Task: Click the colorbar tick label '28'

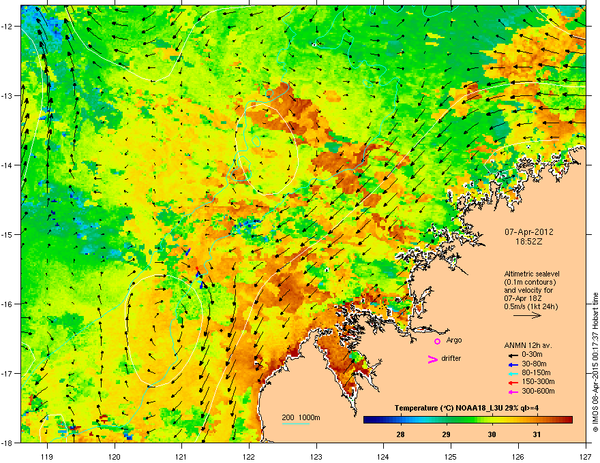Action: point(401,434)
